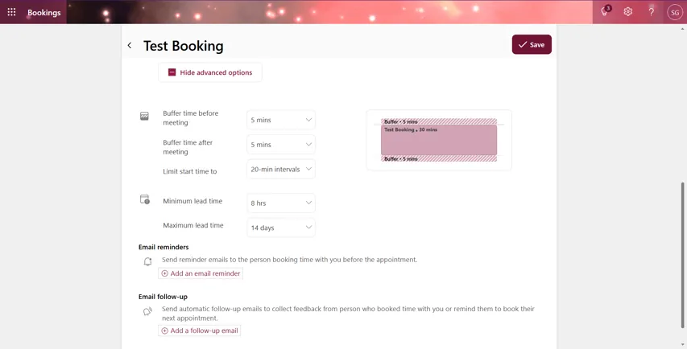
Task: Click the Email follow-up heading
Action: click(163, 297)
